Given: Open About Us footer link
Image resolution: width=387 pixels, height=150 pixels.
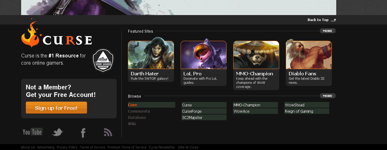Looking at the screenshot, I should (x=28, y=147).
